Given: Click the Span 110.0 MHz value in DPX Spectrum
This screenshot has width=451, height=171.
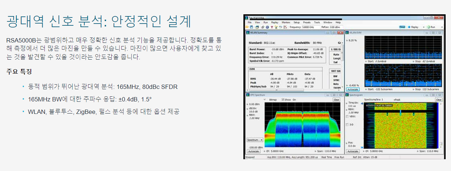Looking at the screenshot, I should click(330, 151).
